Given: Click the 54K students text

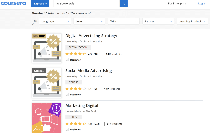Looking at the screenshot, I should pyautogui.click(x=114, y=124).
